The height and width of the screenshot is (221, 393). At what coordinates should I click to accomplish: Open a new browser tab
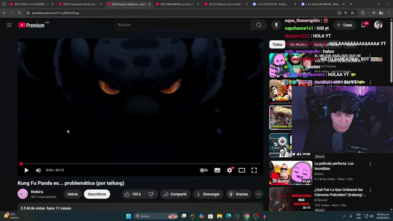pos(351,4)
